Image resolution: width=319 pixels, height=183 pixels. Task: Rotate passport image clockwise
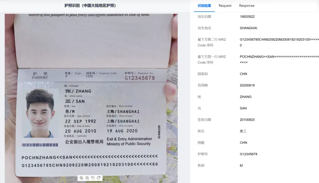pos(99,178)
